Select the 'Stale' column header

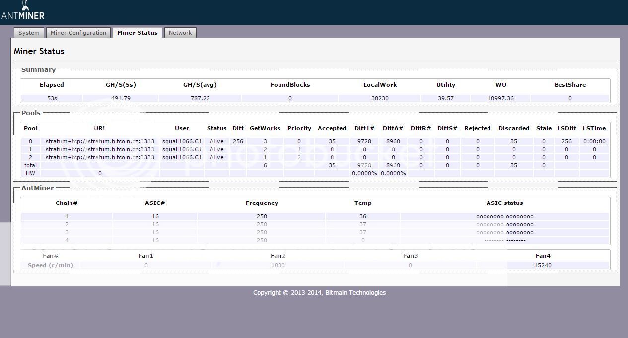point(544,128)
